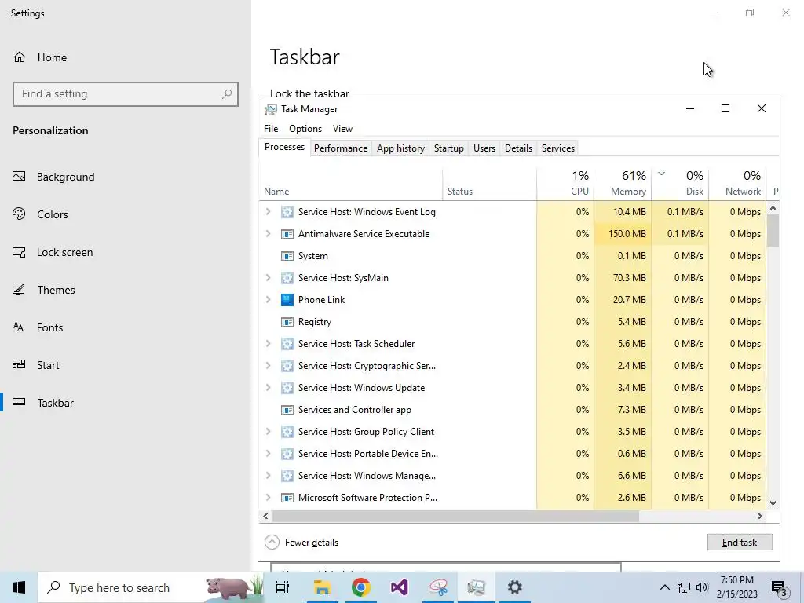Click the Home icon in Settings sidebar
Viewport: 804px width, 603px height.
(20, 57)
